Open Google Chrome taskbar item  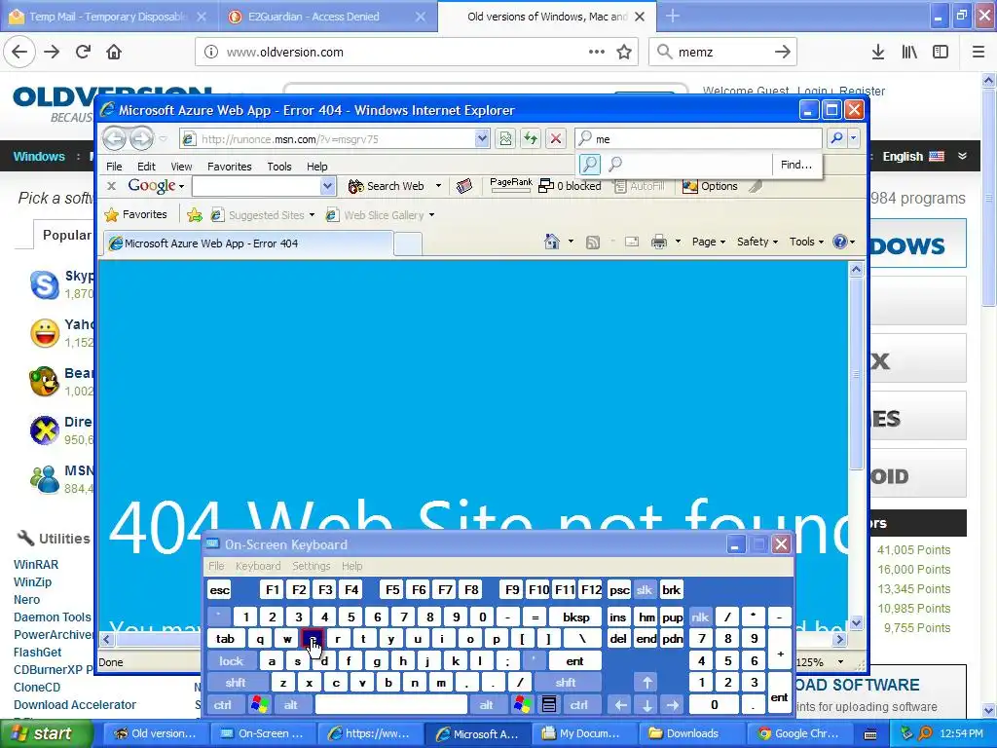(x=798, y=733)
